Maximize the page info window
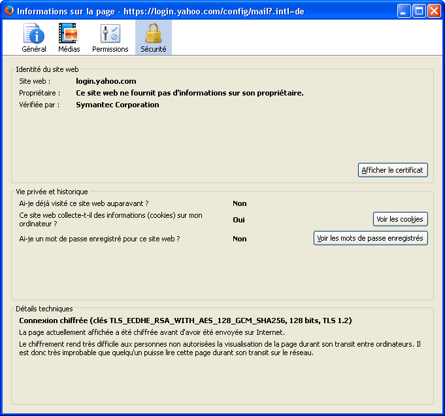 (x=419, y=11)
